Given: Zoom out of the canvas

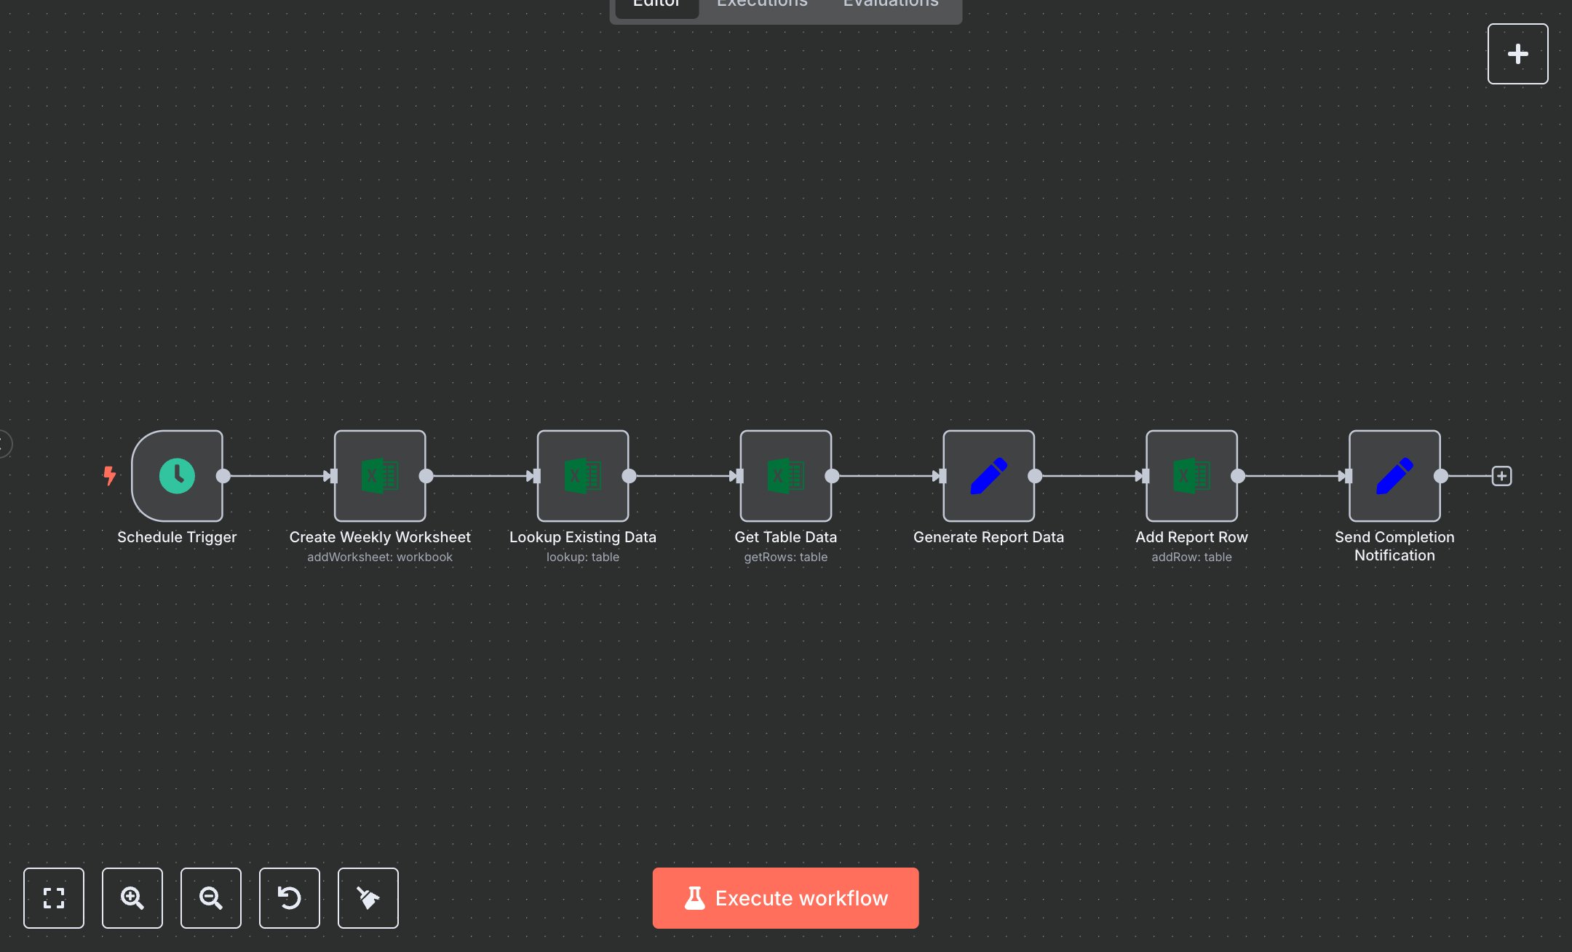Looking at the screenshot, I should (x=210, y=898).
